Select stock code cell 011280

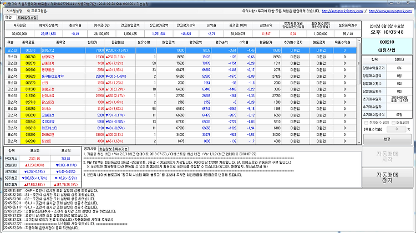click(31, 89)
